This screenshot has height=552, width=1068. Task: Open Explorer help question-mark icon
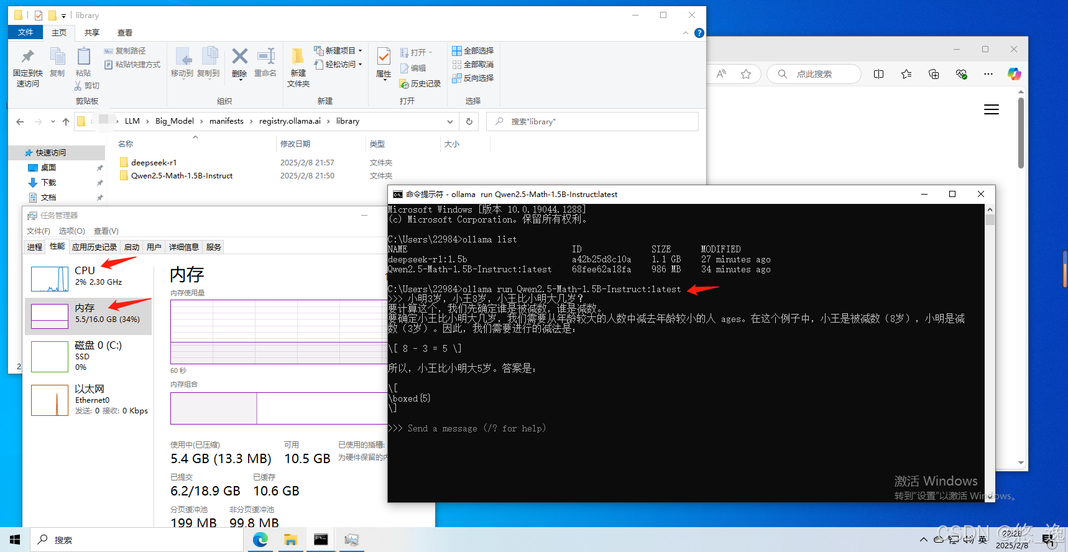tap(699, 33)
